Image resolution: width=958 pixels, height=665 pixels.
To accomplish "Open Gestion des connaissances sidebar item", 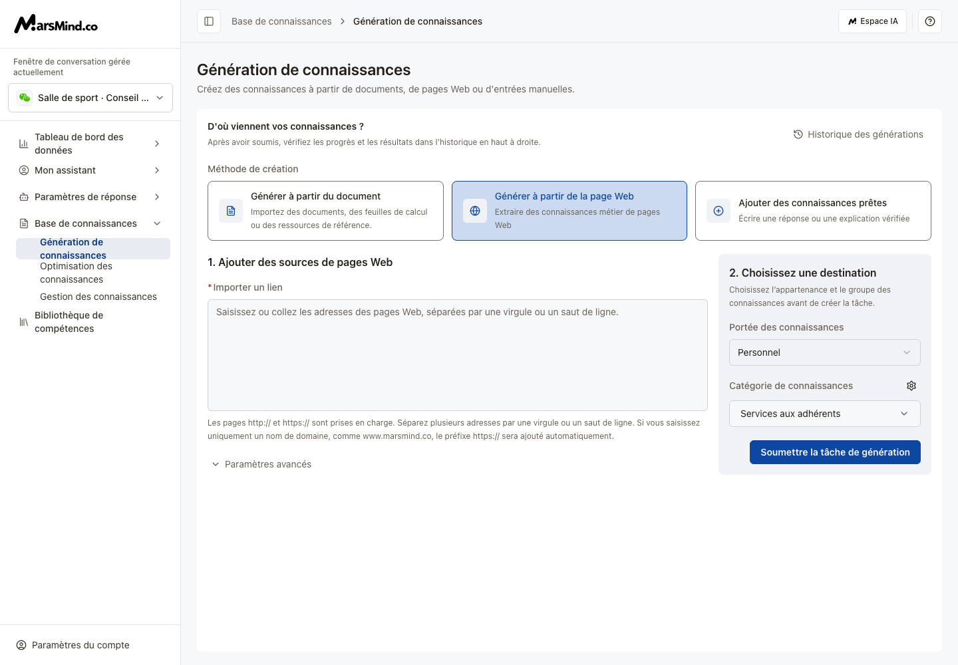I will 93,297.
